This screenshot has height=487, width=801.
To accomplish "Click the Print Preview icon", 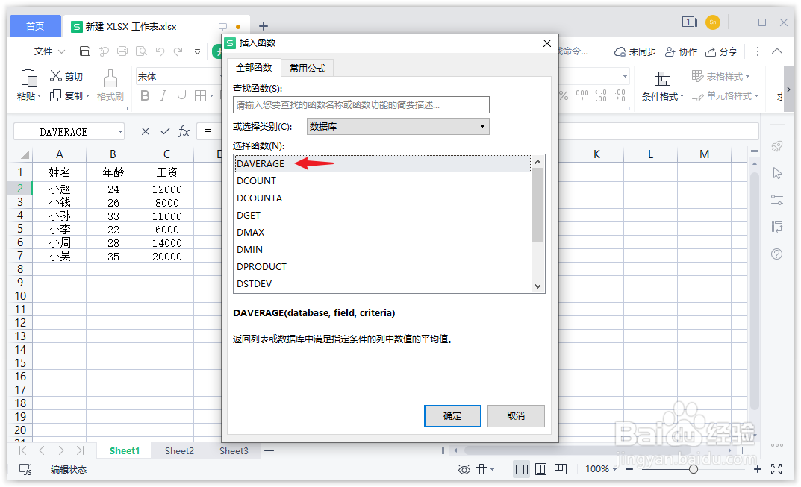I will (141, 51).
